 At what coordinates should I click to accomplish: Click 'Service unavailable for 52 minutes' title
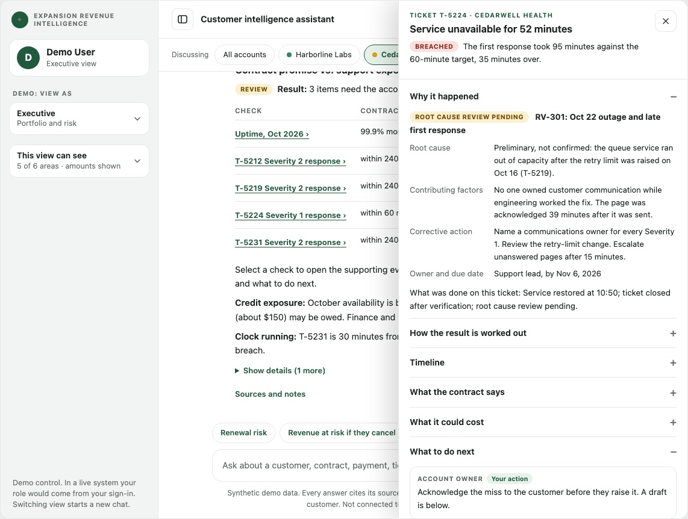click(x=491, y=30)
